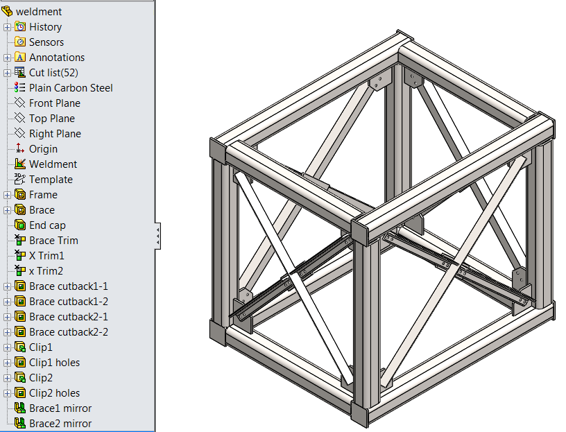Click the x Trim2 feature icon
Image resolution: width=566 pixels, height=432 pixels.
click(20, 270)
